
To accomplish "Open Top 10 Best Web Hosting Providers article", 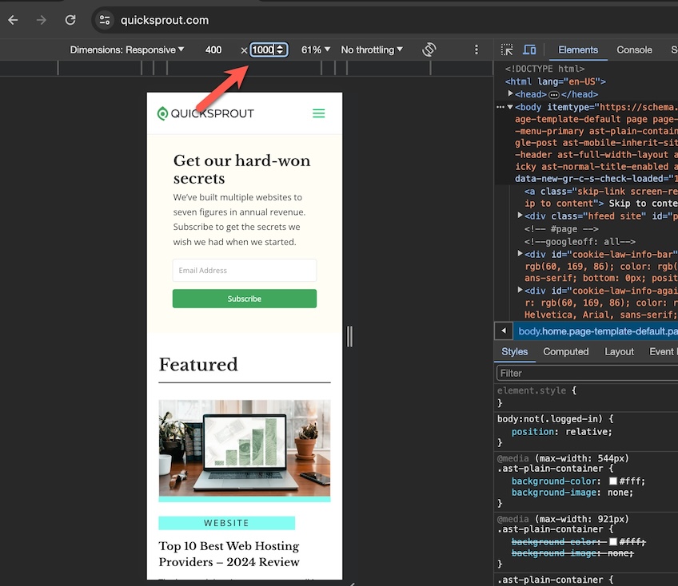I will coord(229,554).
